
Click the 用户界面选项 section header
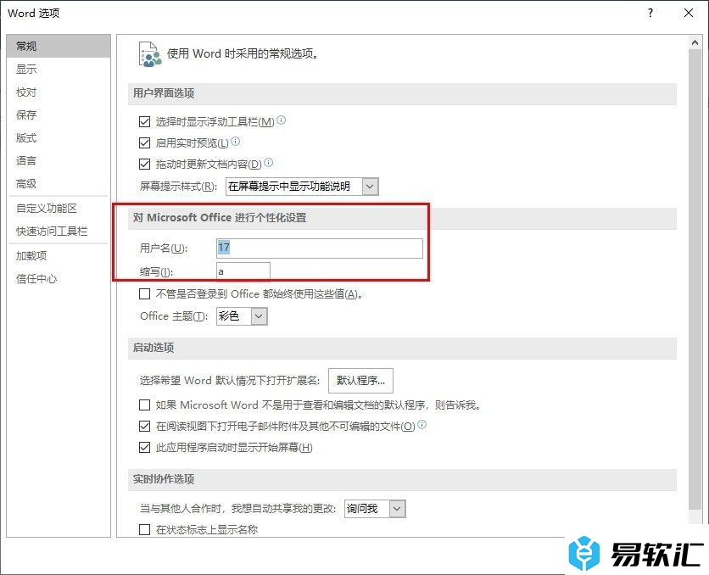click(x=402, y=93)
